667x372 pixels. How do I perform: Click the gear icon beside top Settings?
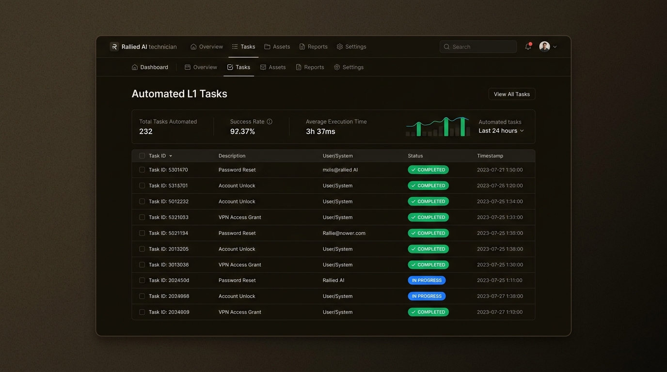click(x=340, y=46)
